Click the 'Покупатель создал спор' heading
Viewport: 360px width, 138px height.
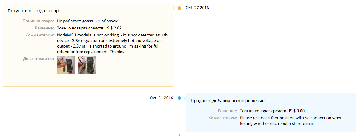(x=33, y=11)
